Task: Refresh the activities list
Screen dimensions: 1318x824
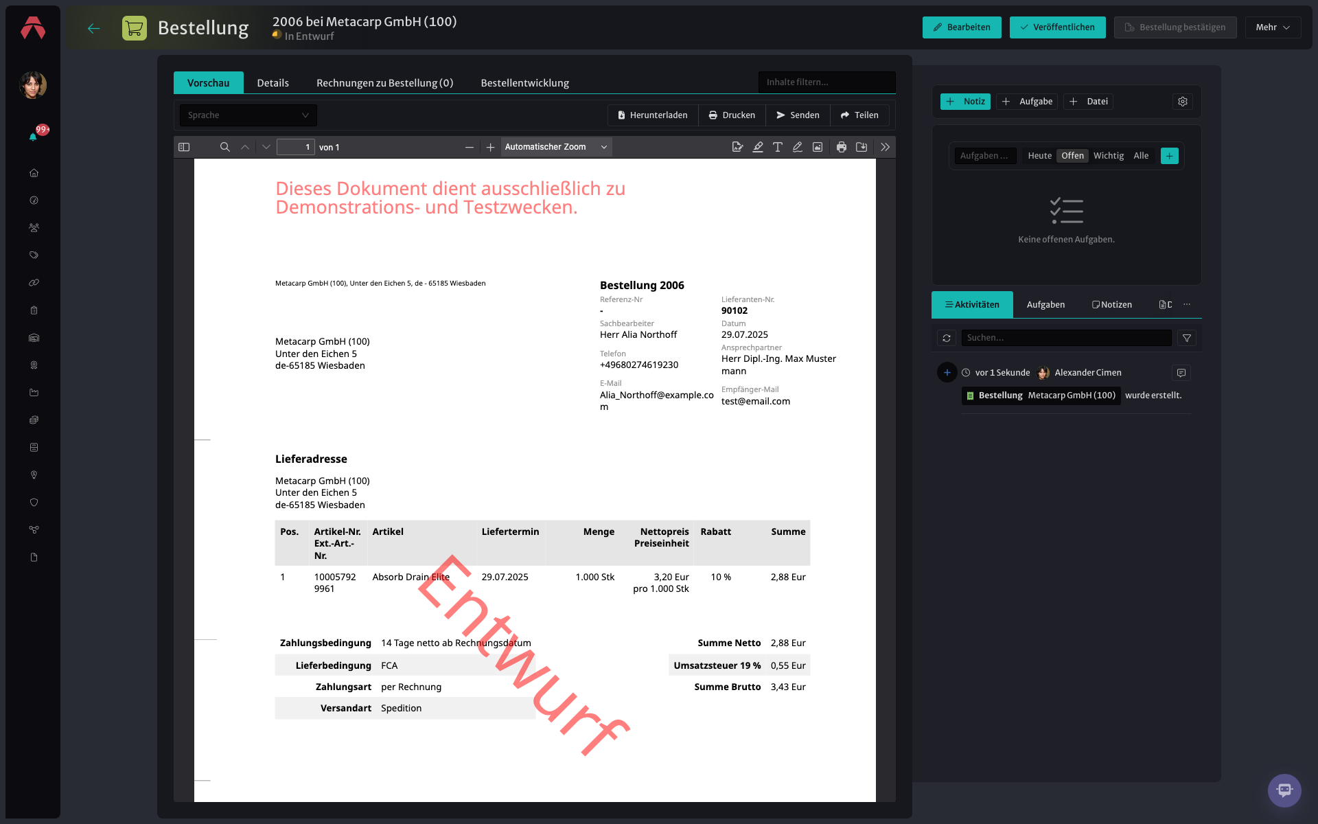Action: (x=947, y=338)
